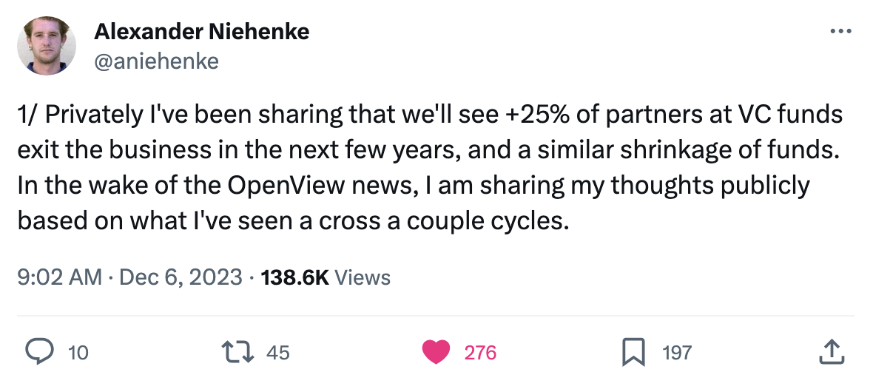Click the Dec 6, 2023 date
Viewport: 873px width, 392px height.
[x=180, y=277]
